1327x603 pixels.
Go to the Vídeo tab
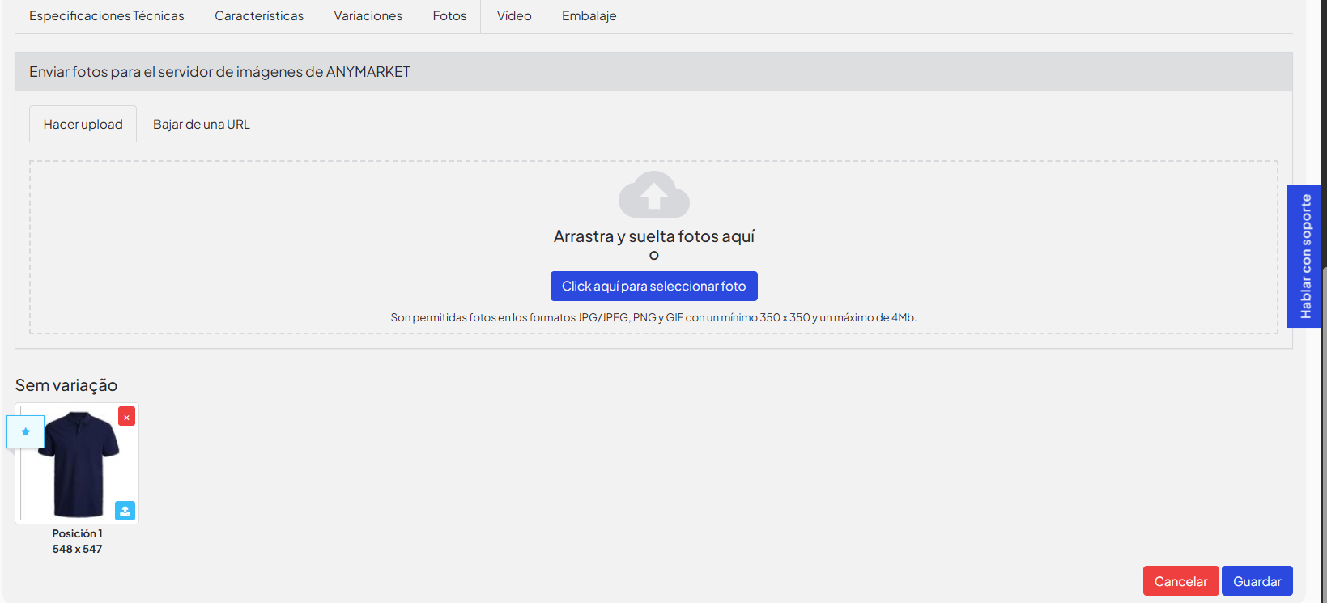pos(514,16)
